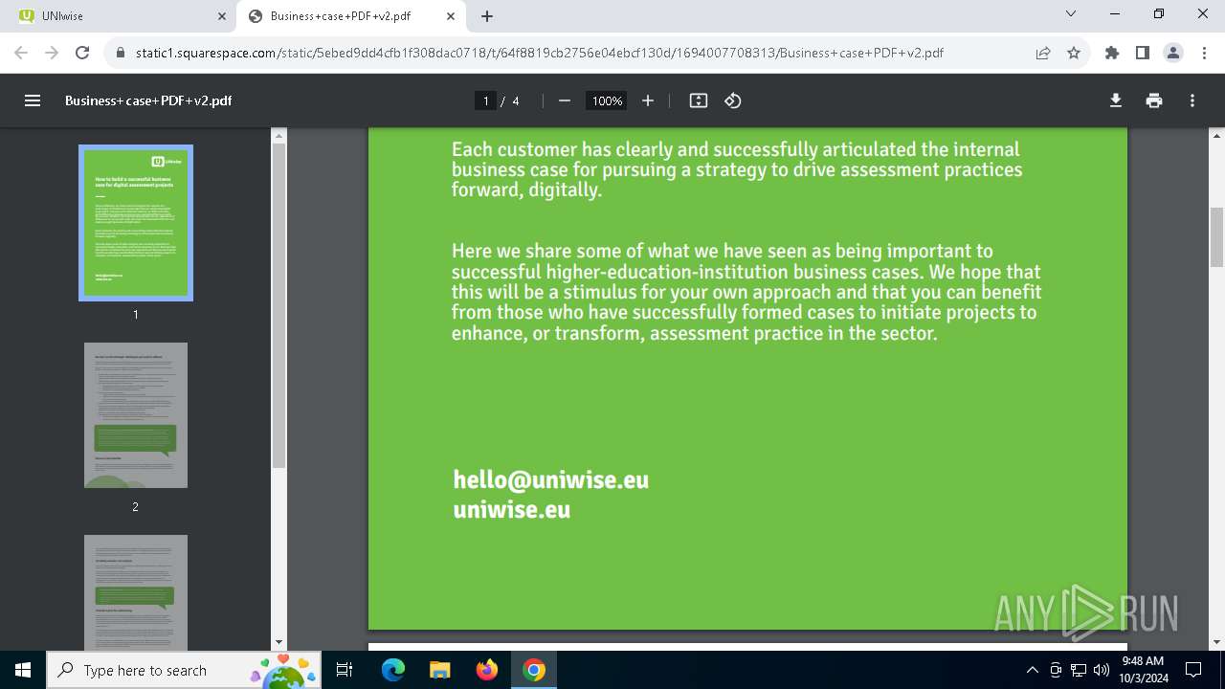Select the Business+case+PDF+v2.pdf tab
Viewport: 1225px width, 689px height.
click(350, 16)
